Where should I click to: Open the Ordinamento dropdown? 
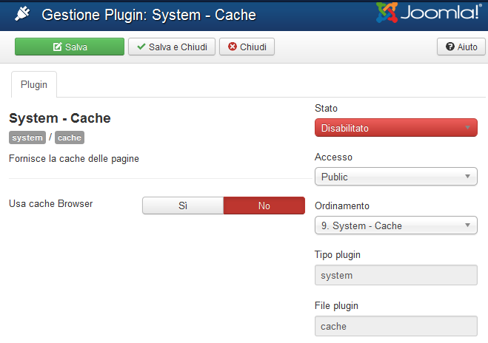[x=396, y=225]
